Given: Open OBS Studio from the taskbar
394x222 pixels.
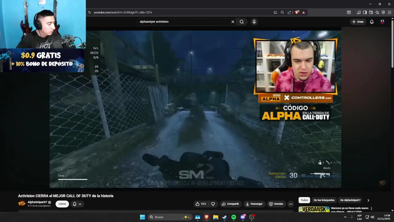Looking at the screenshot, I should (252, 217).
